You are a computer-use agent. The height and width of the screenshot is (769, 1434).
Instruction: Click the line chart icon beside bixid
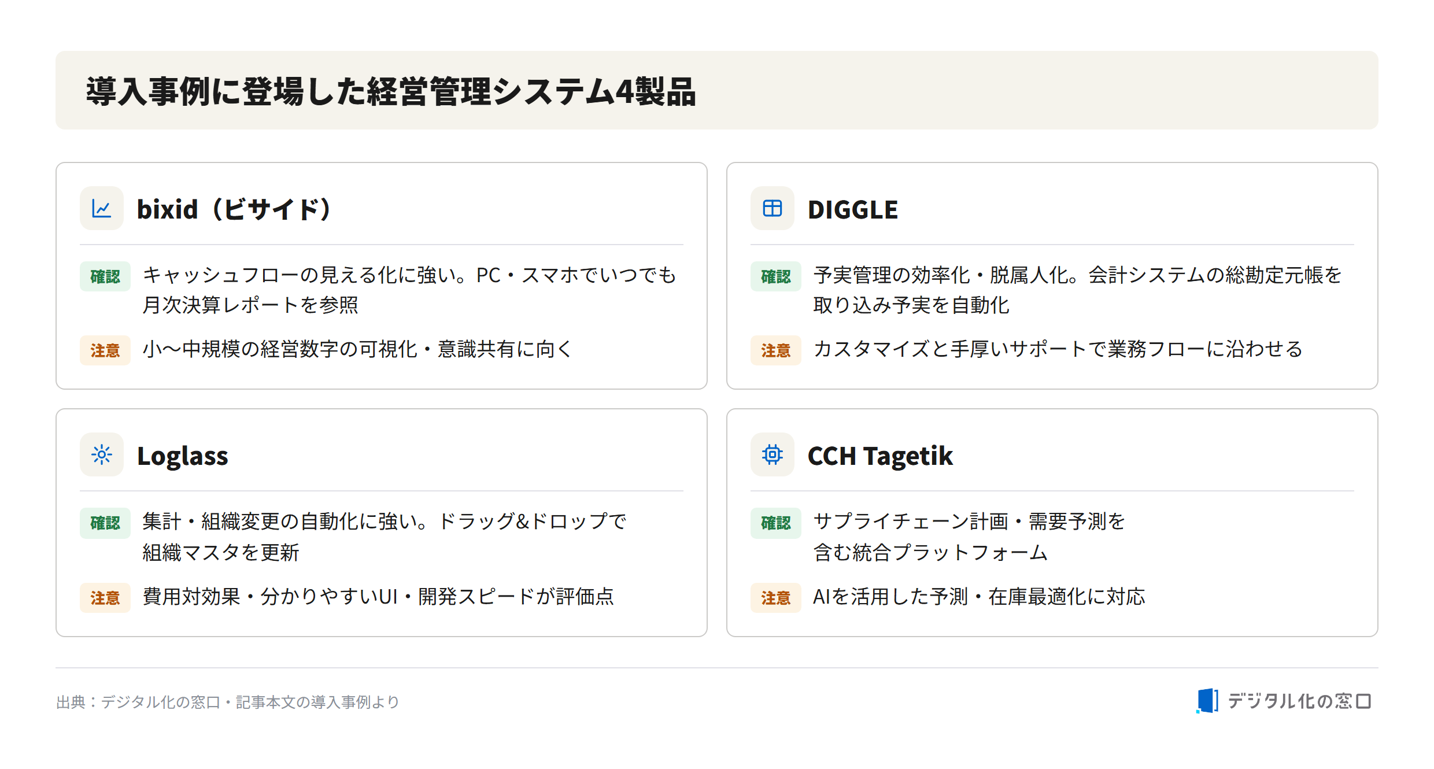tap(102, 208)
